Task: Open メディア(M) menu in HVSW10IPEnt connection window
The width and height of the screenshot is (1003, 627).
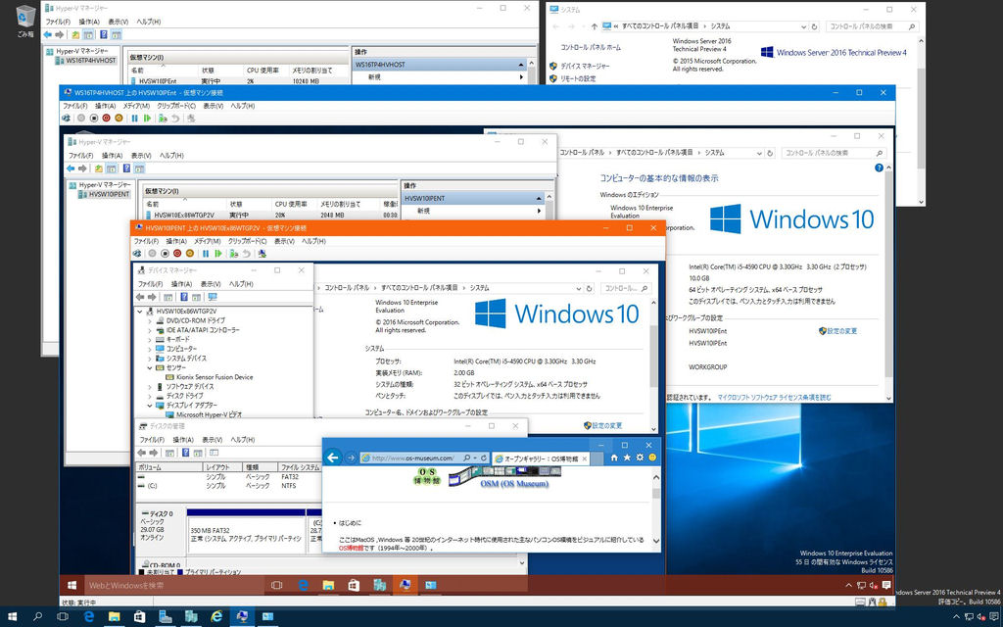Action: [136, 106]
